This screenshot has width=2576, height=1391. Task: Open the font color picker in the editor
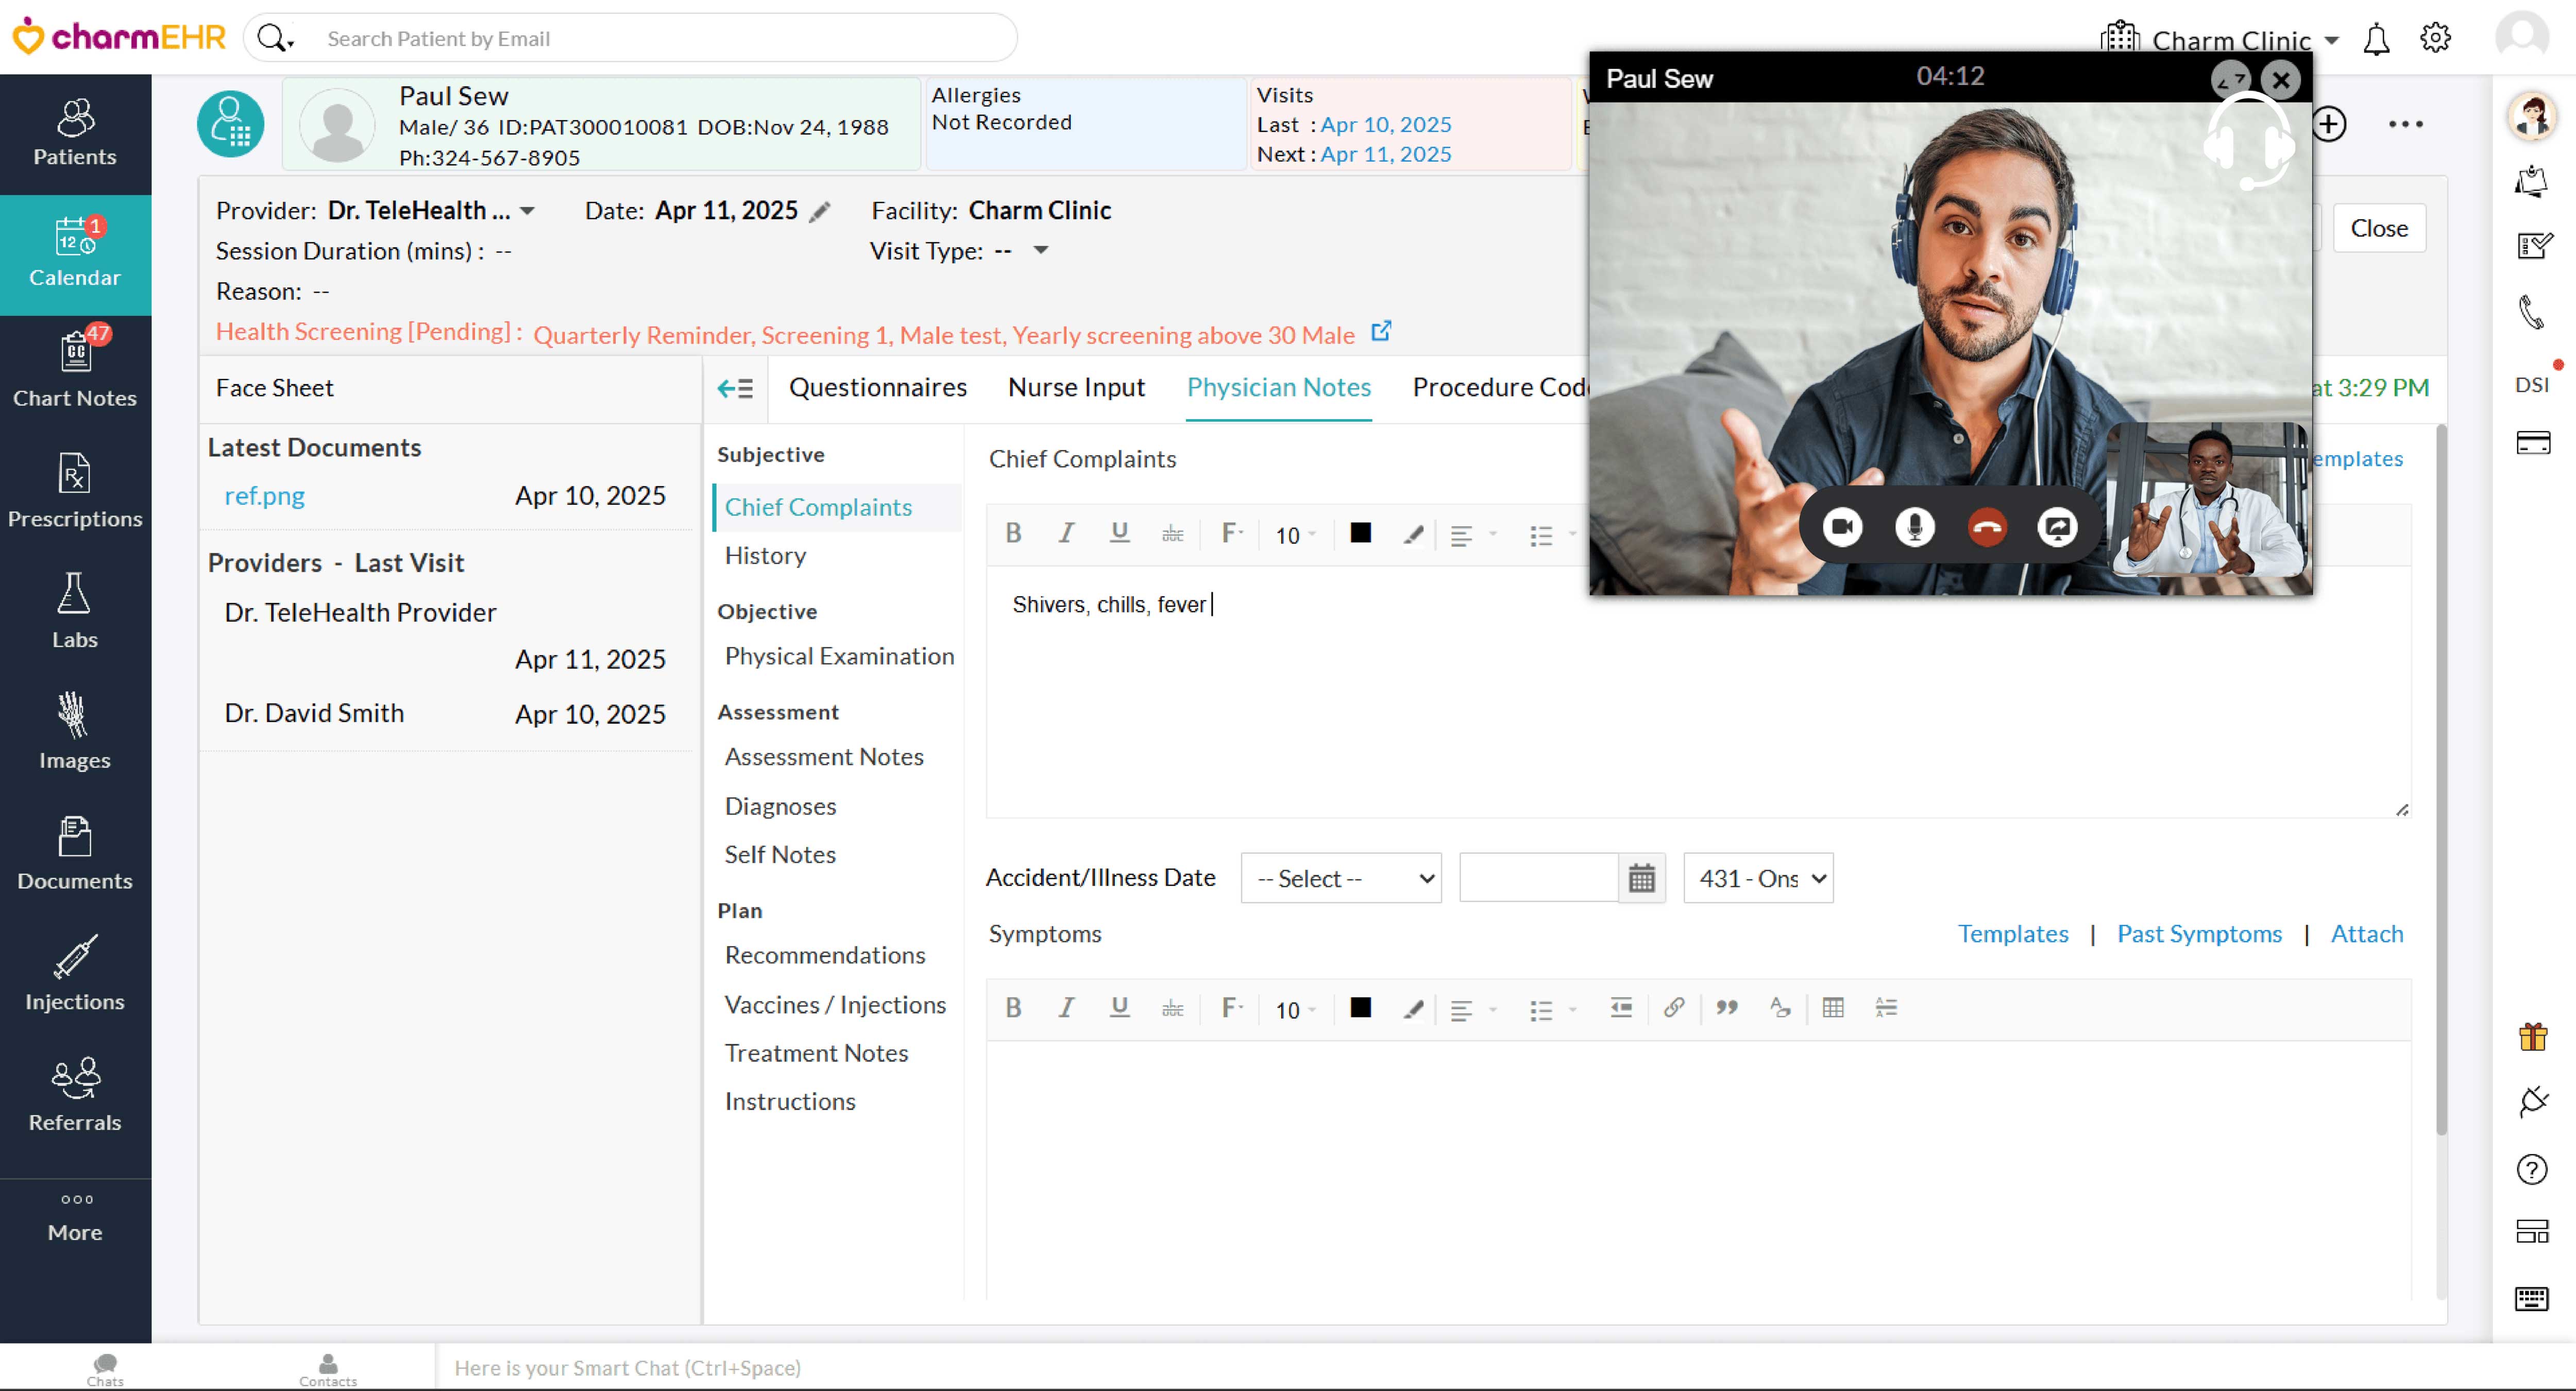click(1361, 534)
